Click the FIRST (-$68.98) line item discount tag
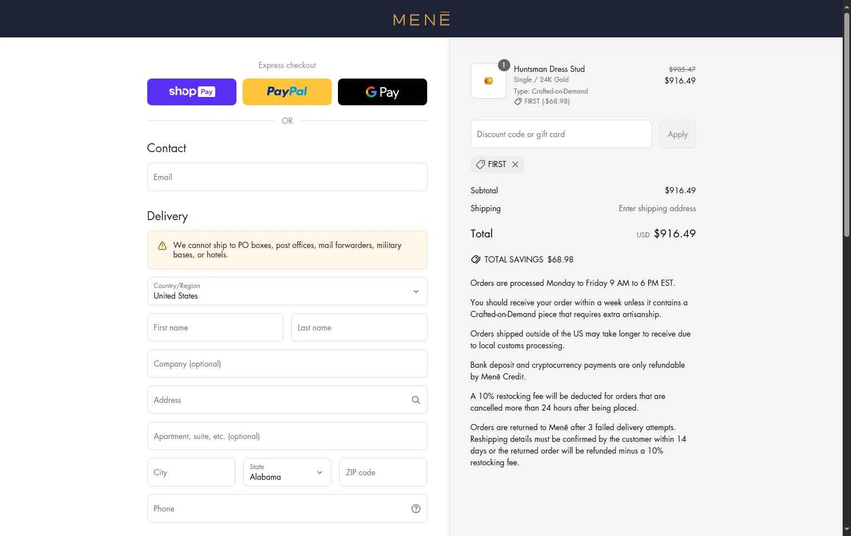This screenshot has height=536, width=851. click(x=542, y=101)
